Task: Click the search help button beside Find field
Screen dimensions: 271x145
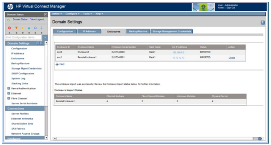Action: (45, 37)
